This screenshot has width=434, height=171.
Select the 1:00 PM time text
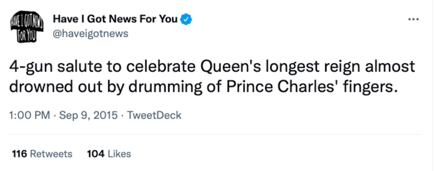(x=30, y=115)
